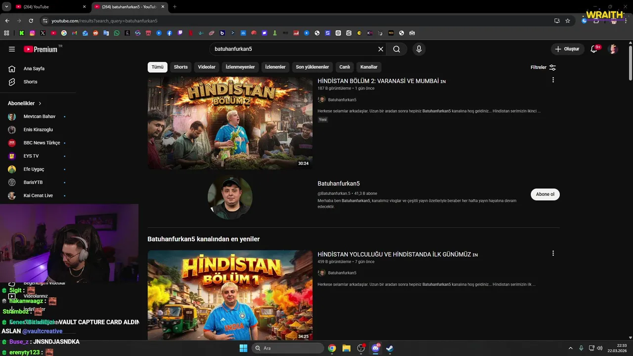Select the İzlenenler filter chip
633x356 pixels.
(x=275, y=67)
